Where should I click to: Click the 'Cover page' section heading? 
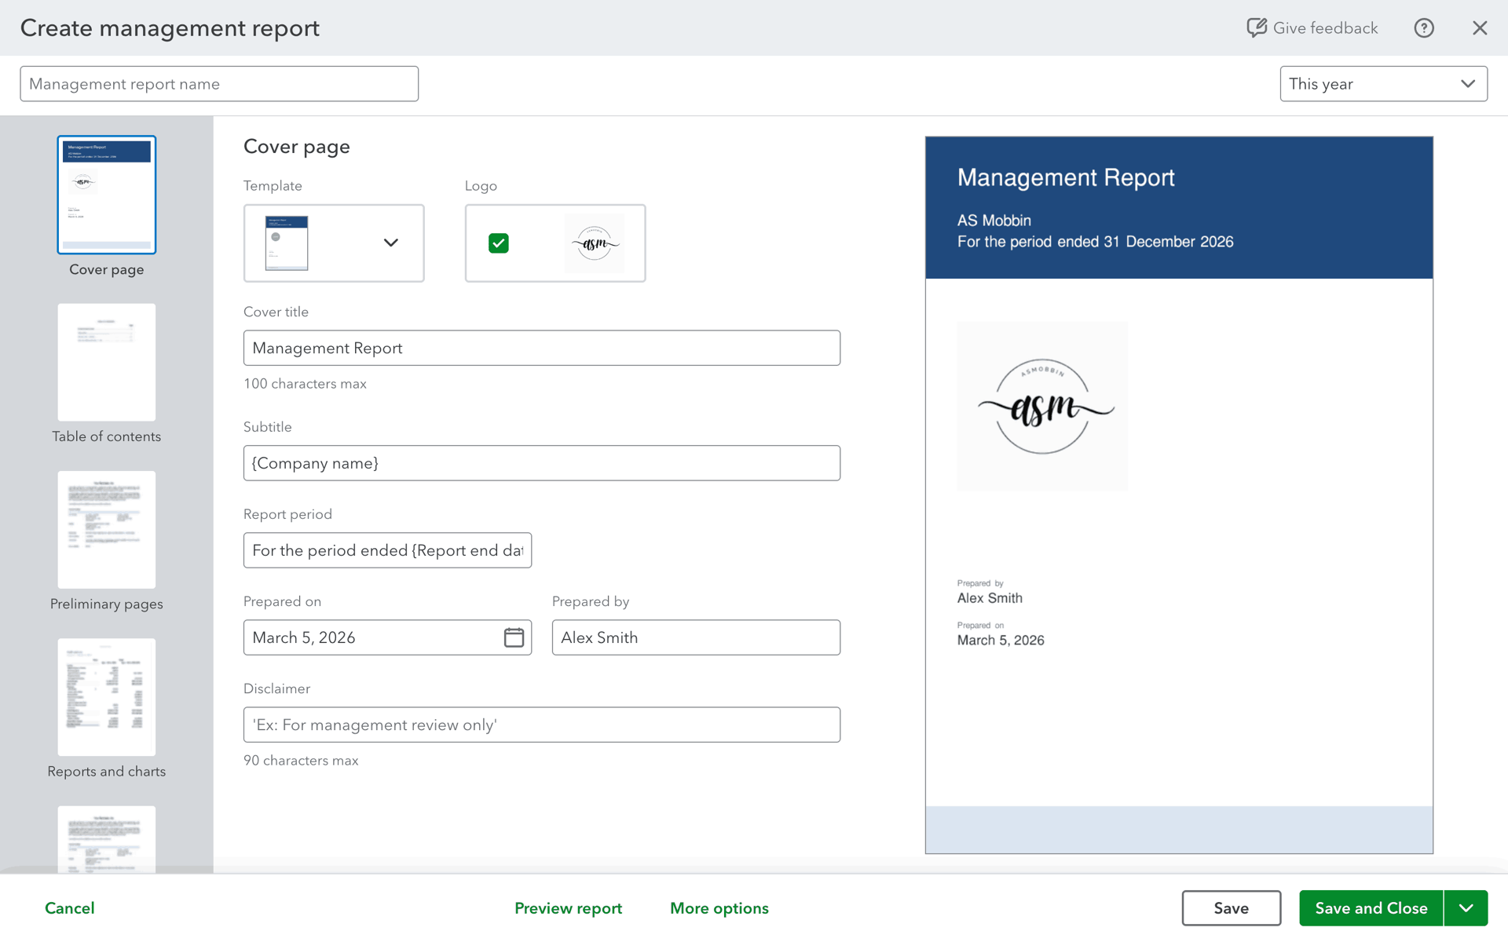(297, 147)
